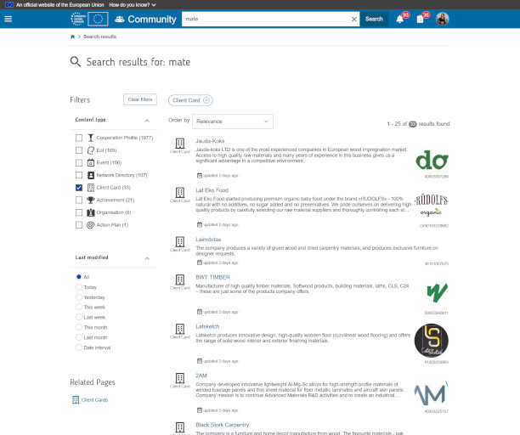Select the This week radio option
Screen dimensions: 520x435
[x=79, y=307]
